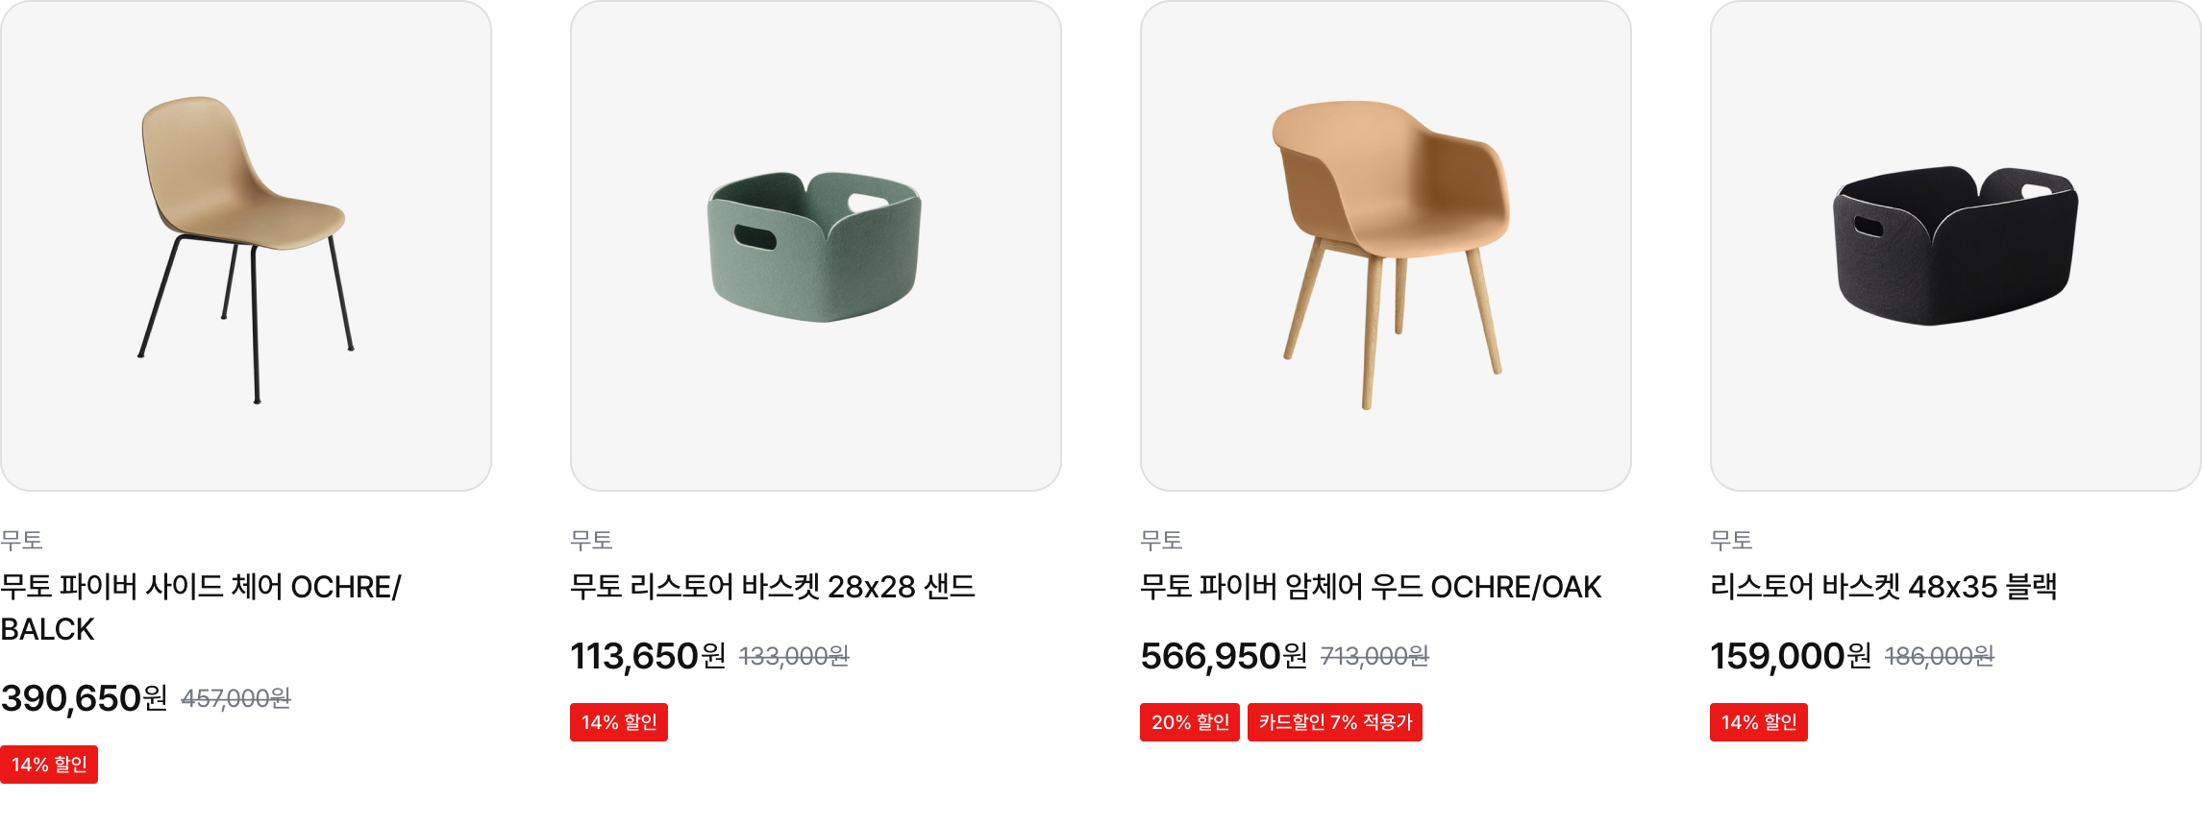The image size is (2203, 826).
Task: Open the green felt basket image
Action: (x=816, y=246)
